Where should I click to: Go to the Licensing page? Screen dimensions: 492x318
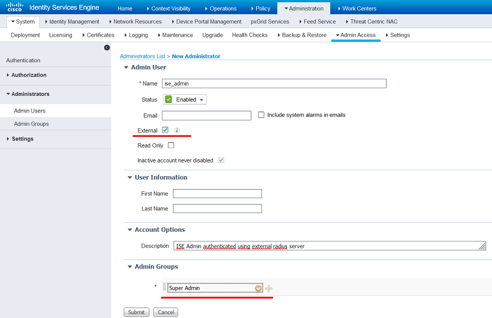click(61, 35)
